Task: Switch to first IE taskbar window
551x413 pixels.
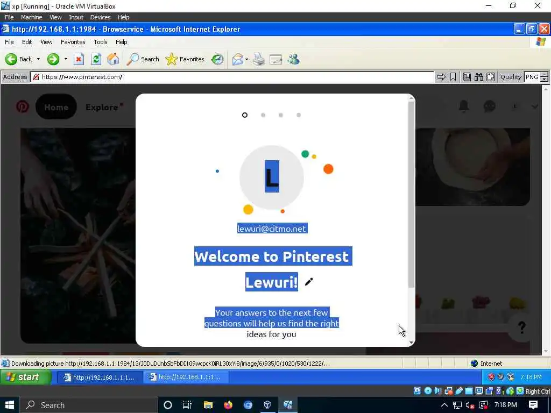Action: [x=100, y=377]
